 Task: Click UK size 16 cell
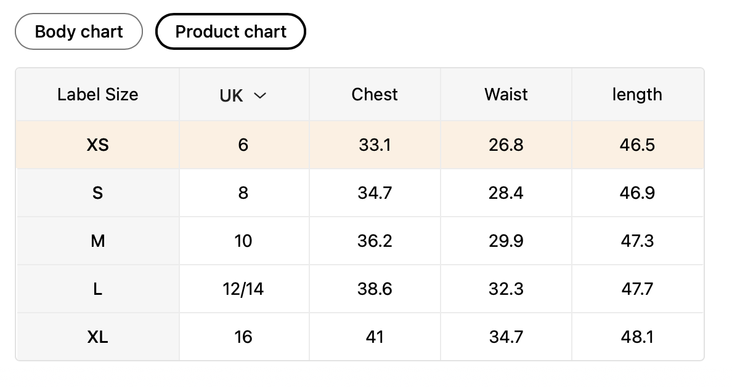click(243, 337)
